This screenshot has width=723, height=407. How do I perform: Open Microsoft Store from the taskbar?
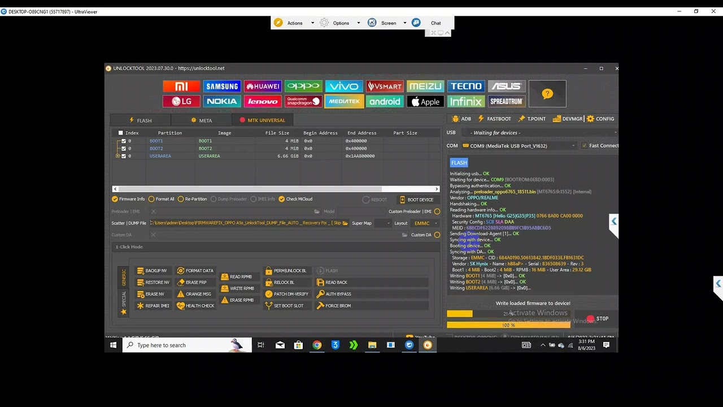coord(298,345)
